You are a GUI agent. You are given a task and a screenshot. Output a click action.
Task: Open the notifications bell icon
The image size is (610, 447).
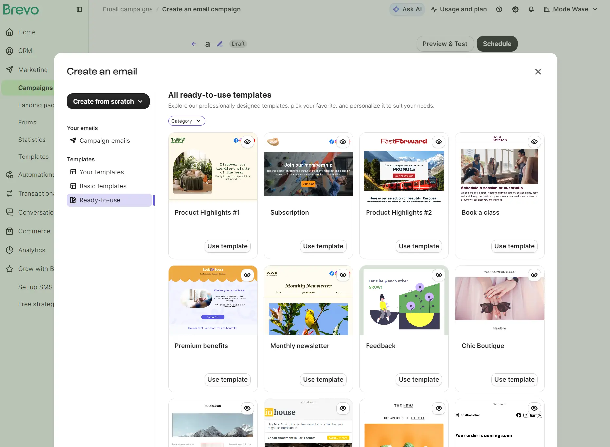(531, 9)
